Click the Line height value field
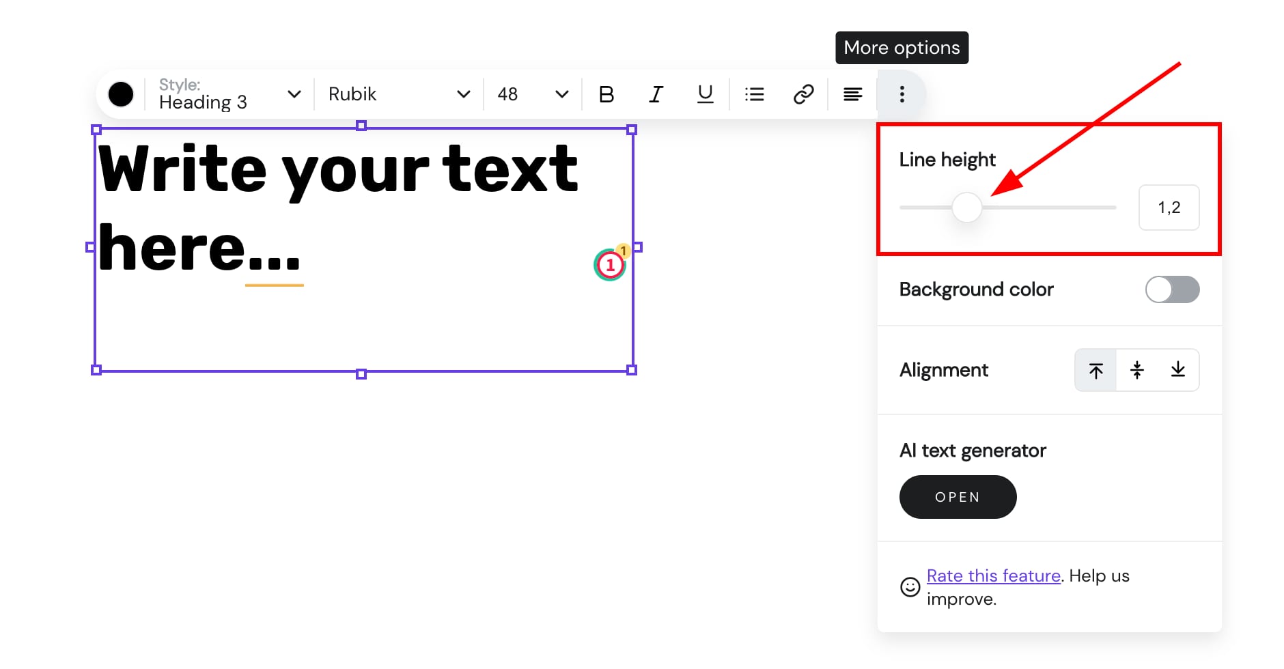 pyautogui.click(x=1169, y=208)
